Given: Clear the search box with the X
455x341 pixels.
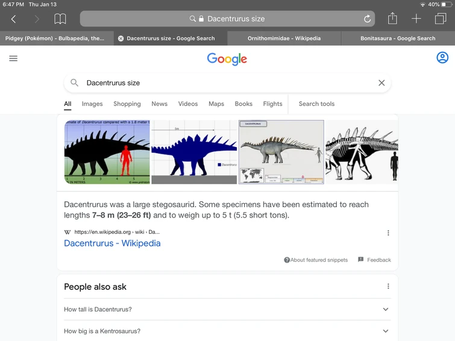Looking at the screenshot, I should pyautogui.click(x=381, y=83).
